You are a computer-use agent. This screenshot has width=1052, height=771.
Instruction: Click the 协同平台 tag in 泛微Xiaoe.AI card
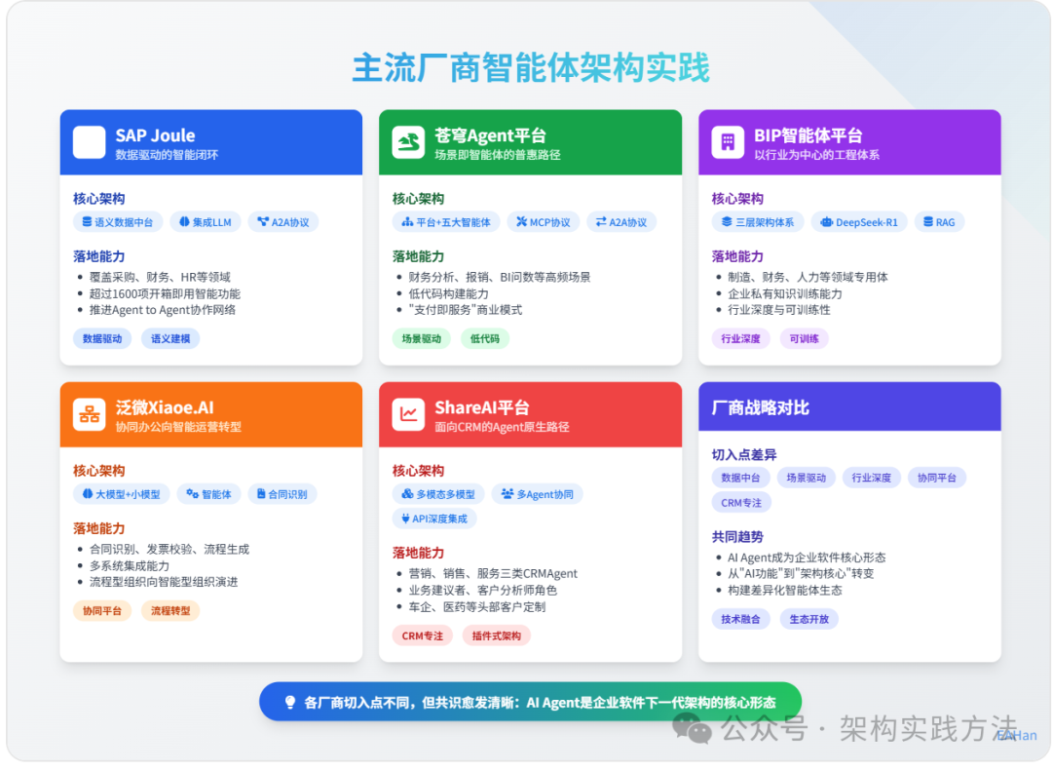[x=102, y=610]
